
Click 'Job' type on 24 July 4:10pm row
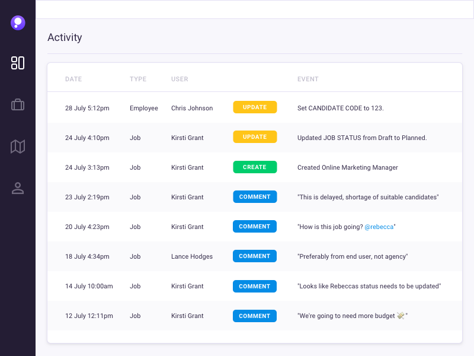135,138
